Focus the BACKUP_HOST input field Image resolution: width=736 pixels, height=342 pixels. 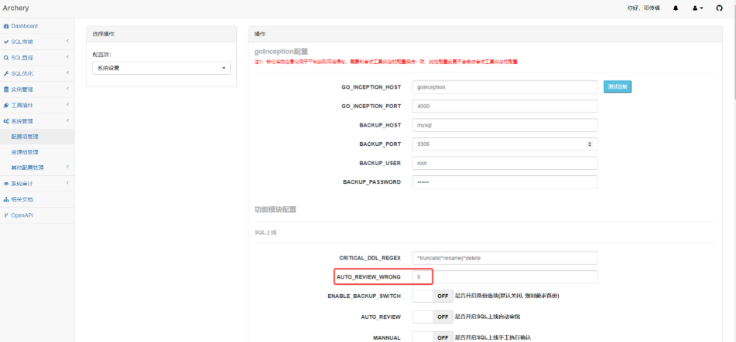tap(505, 125)
